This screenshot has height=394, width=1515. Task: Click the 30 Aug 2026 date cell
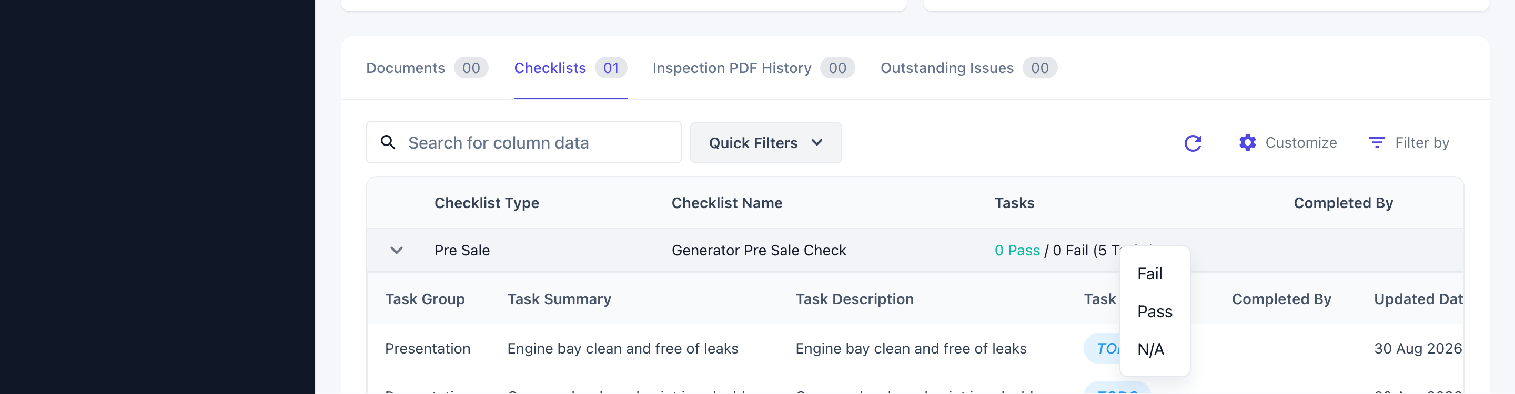tap(1417, 349)
